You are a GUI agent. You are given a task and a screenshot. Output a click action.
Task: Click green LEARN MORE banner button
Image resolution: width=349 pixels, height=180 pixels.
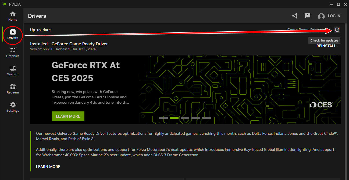[68, 116]
